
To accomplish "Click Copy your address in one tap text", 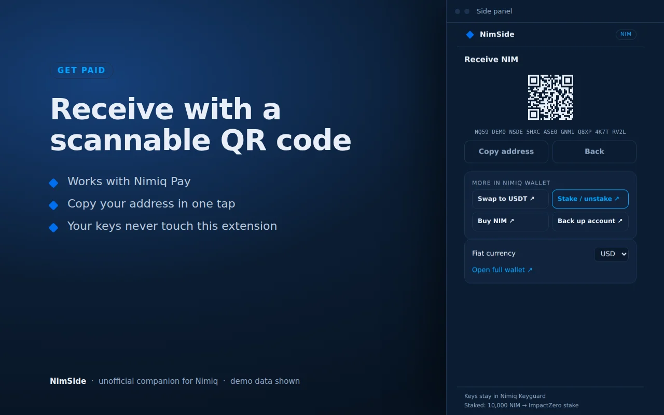I will (151, 204).
